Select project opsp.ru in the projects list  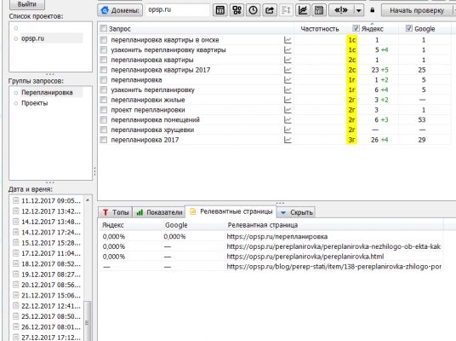32,38
